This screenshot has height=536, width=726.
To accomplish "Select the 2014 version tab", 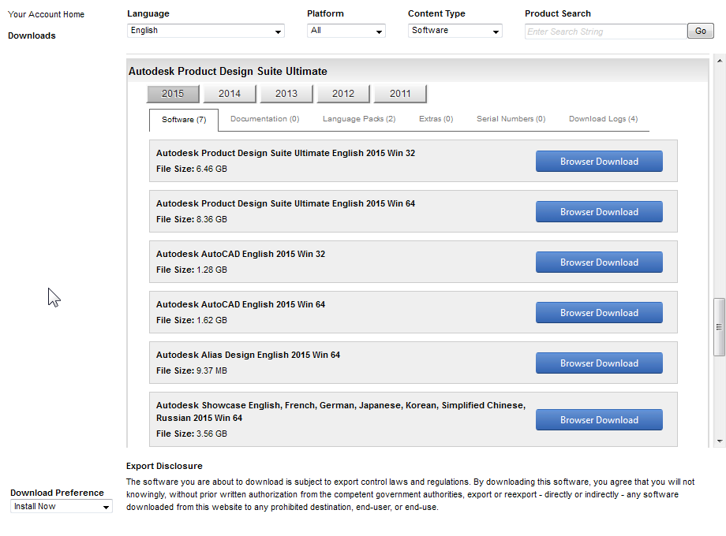I will pos(230,94).
